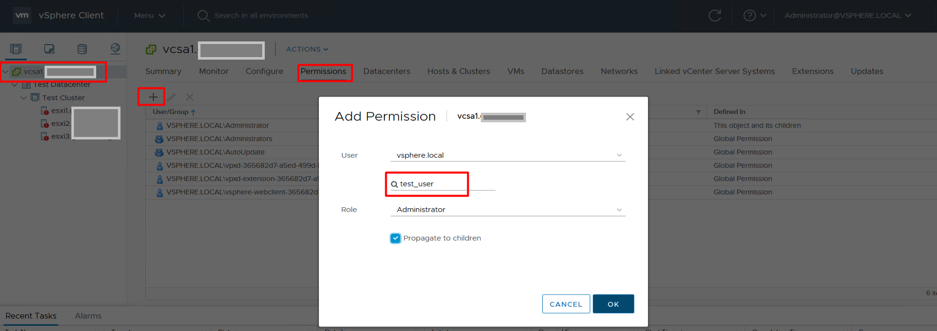Open the Role dropdown

508,210
